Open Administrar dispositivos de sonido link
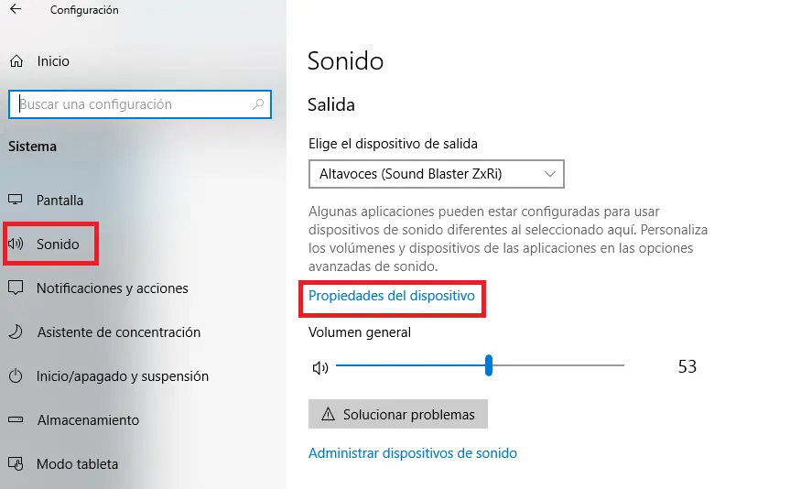Image resolution: width=801 pixels, height=489 pixels. coord(413,453)
